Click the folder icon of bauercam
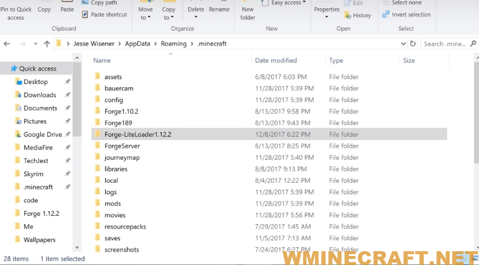 pos(97,88)
